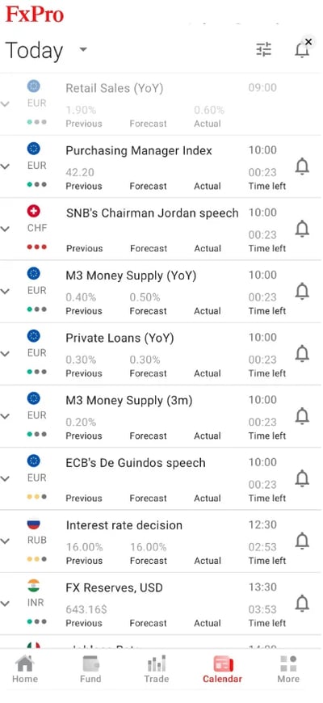Open the Today date dropdown arrow
Image resolution: width=323 pixels, height=703 pixels.
[83, 49]
